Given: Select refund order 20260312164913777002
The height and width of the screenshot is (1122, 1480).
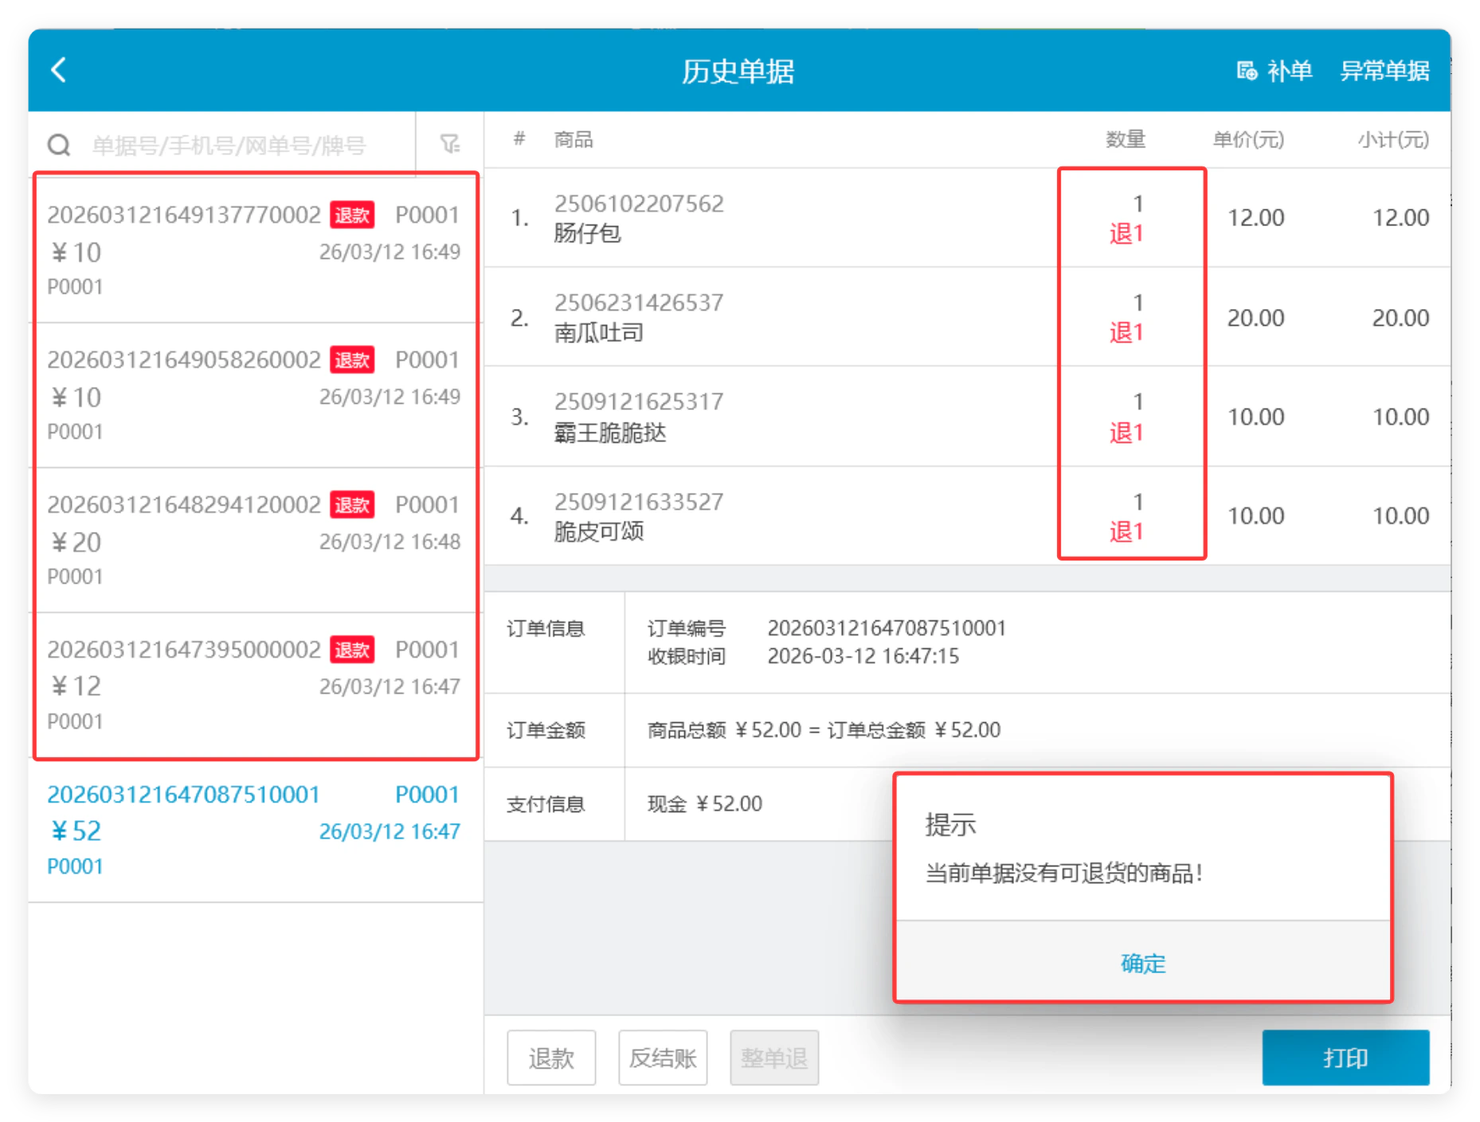Looking at the screenshot, I should (x=256, y=249).
